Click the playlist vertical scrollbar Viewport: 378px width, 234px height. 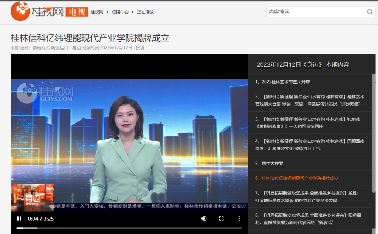374,132
